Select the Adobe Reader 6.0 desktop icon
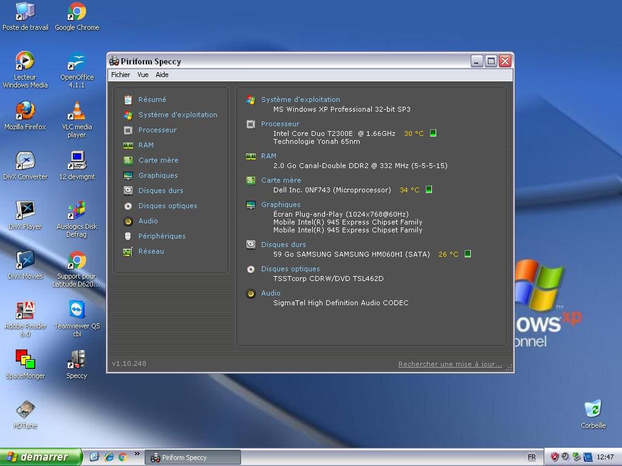 point(25,319)
